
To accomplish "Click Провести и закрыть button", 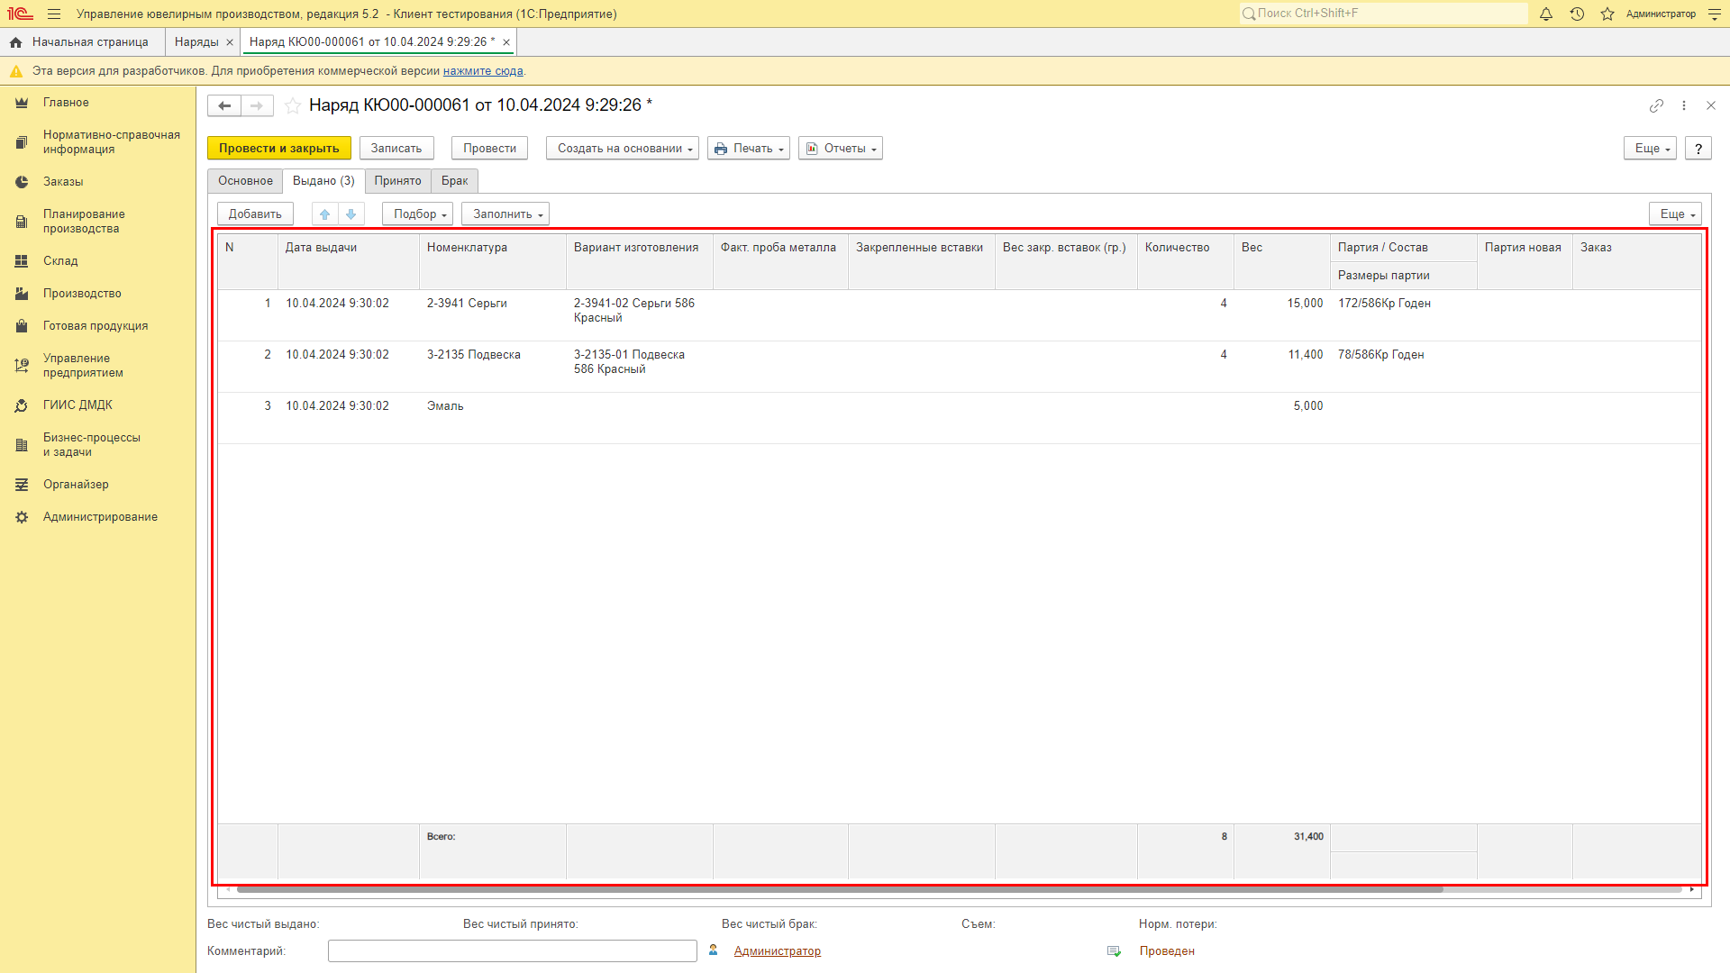I will pos(279,149).
